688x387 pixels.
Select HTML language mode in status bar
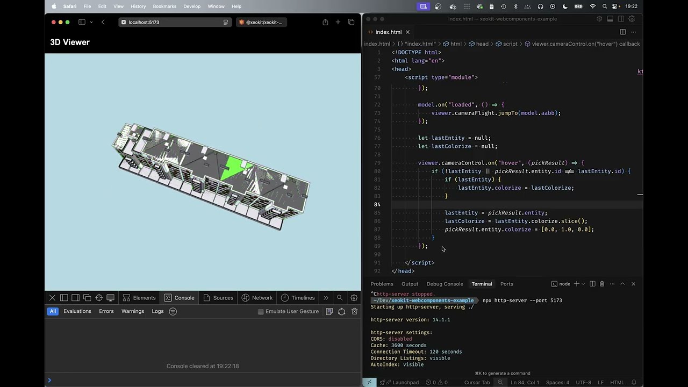617,383
